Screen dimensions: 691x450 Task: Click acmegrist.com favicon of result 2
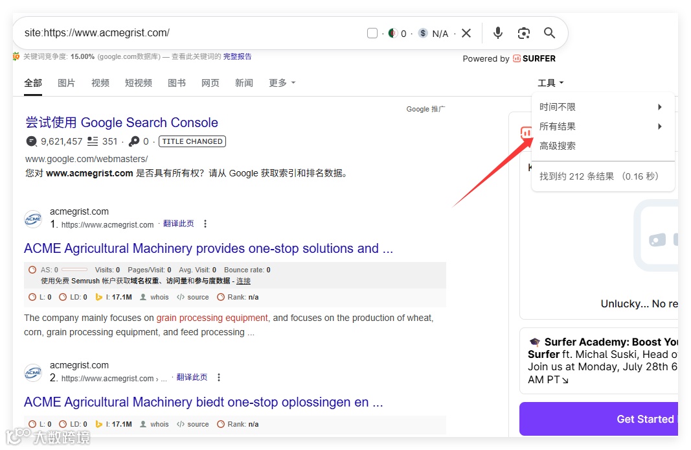[33, 372]
